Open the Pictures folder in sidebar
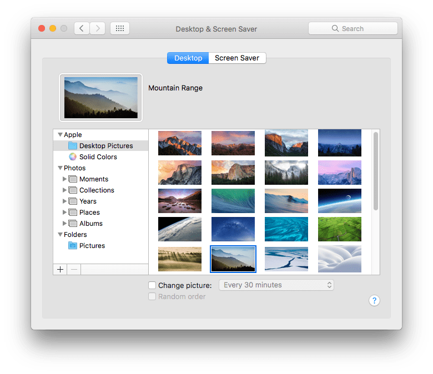Image resolution: width=433 pixels, height=374 pixels. point(92,246)
